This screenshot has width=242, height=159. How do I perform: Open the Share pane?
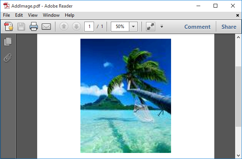click(x=229, y=27)
